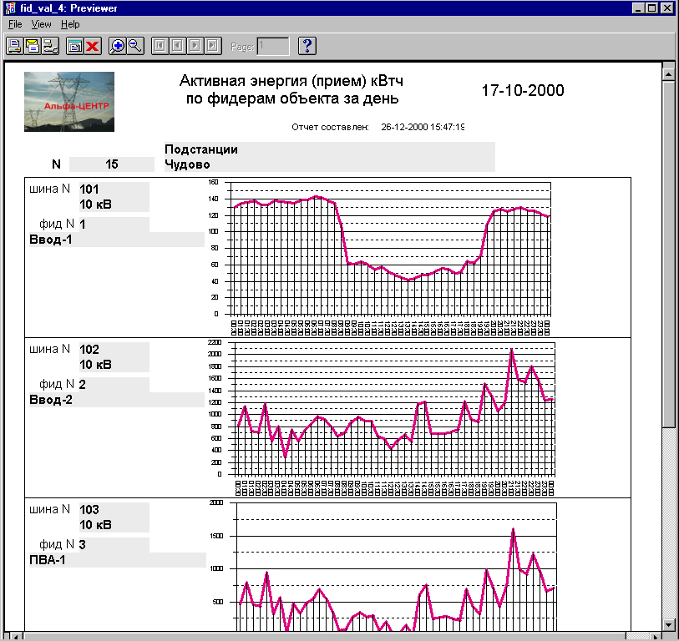679x641 pixels.
Task: Zoom out with the minus magnifier
Action: tap(135, 46)
